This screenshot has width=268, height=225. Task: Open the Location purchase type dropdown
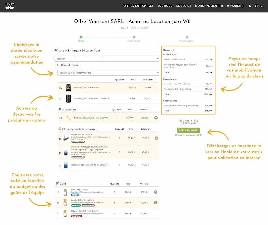[x=107, y=59]
